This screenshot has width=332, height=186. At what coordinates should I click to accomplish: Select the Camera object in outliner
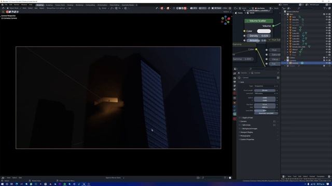tap(295, 63)
